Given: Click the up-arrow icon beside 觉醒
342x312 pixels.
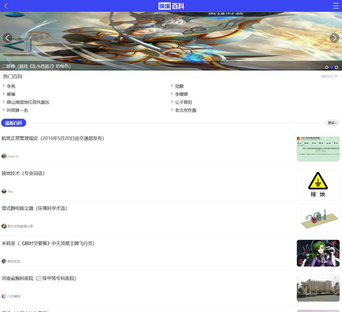Looking at the screenshot, I should click(x=172, y=86).
